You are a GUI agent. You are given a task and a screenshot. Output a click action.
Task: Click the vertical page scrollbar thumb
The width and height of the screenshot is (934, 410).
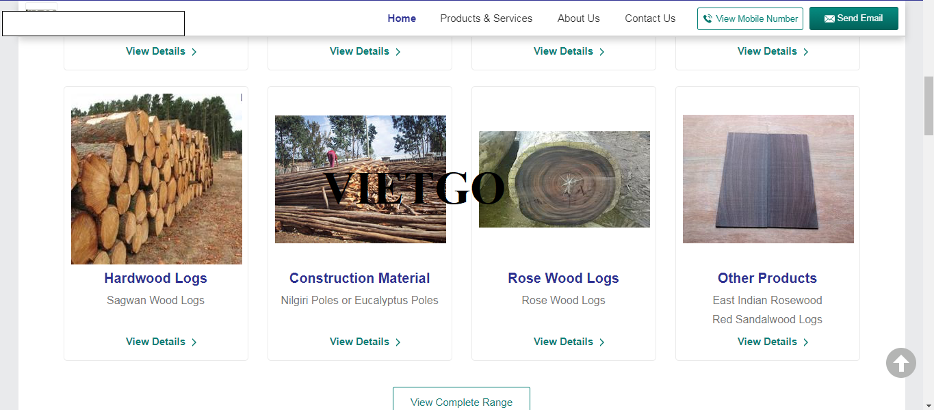(x=929, y=106)
